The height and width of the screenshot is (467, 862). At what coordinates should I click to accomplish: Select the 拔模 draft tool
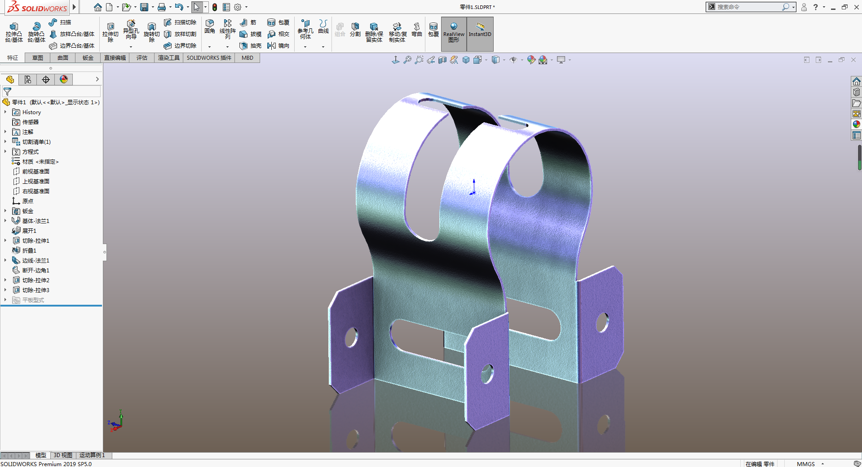tap(251, 34)
